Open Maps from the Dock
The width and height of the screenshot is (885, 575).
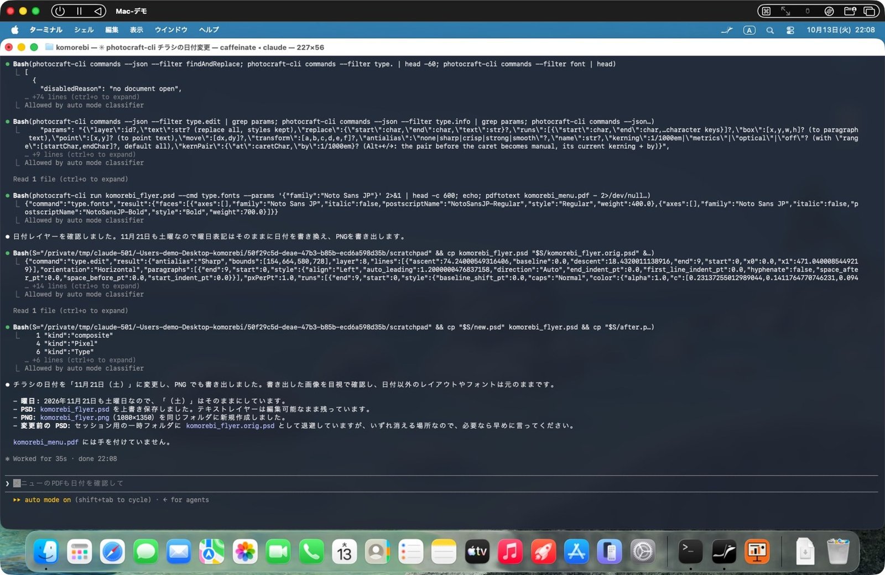(x=212, y=551)
